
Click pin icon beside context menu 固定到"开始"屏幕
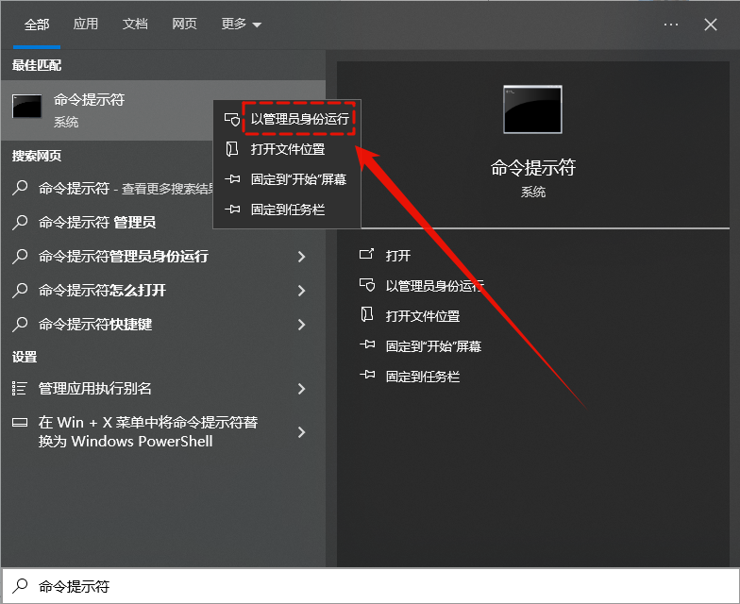[232, 179]
